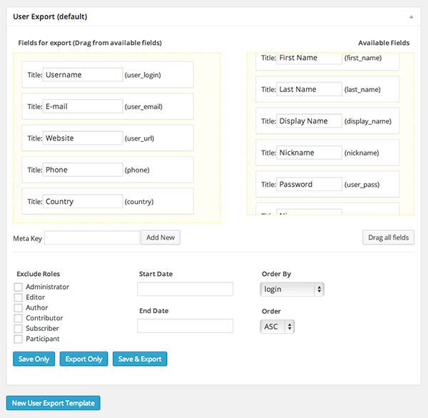The width and height of the screenshot is (428, 418).
Task: Edit the Username title field
Action: (x=83, y=75)
